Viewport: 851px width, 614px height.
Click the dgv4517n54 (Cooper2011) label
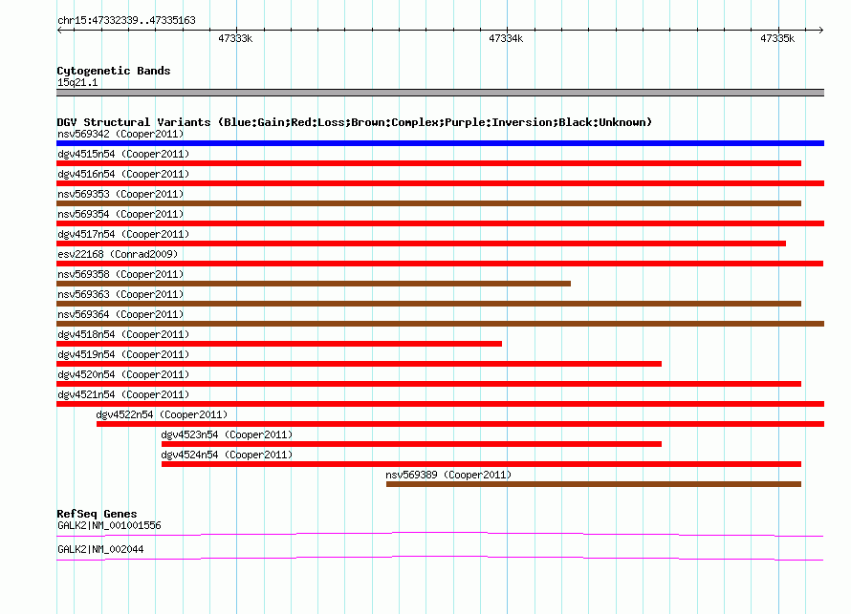tap(123, 234)
